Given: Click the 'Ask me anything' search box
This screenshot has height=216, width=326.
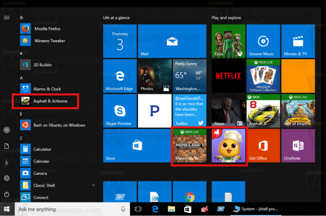Looking at the screenshot, I should (72, 209).
